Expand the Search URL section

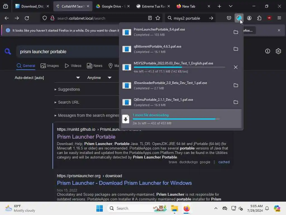coord(67,102)
